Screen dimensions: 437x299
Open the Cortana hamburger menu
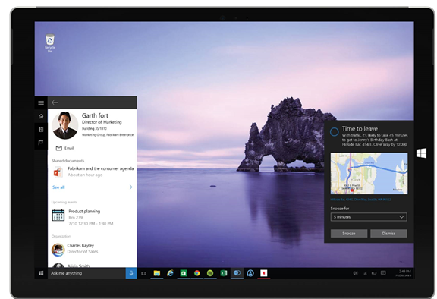point(41,102)
